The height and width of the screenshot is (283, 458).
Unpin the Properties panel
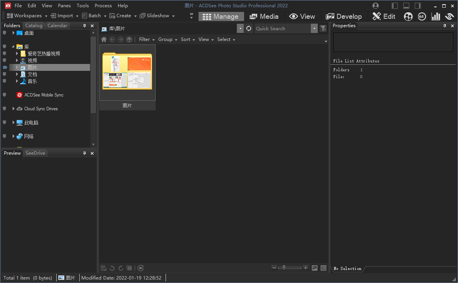click(x=445, y=25)
